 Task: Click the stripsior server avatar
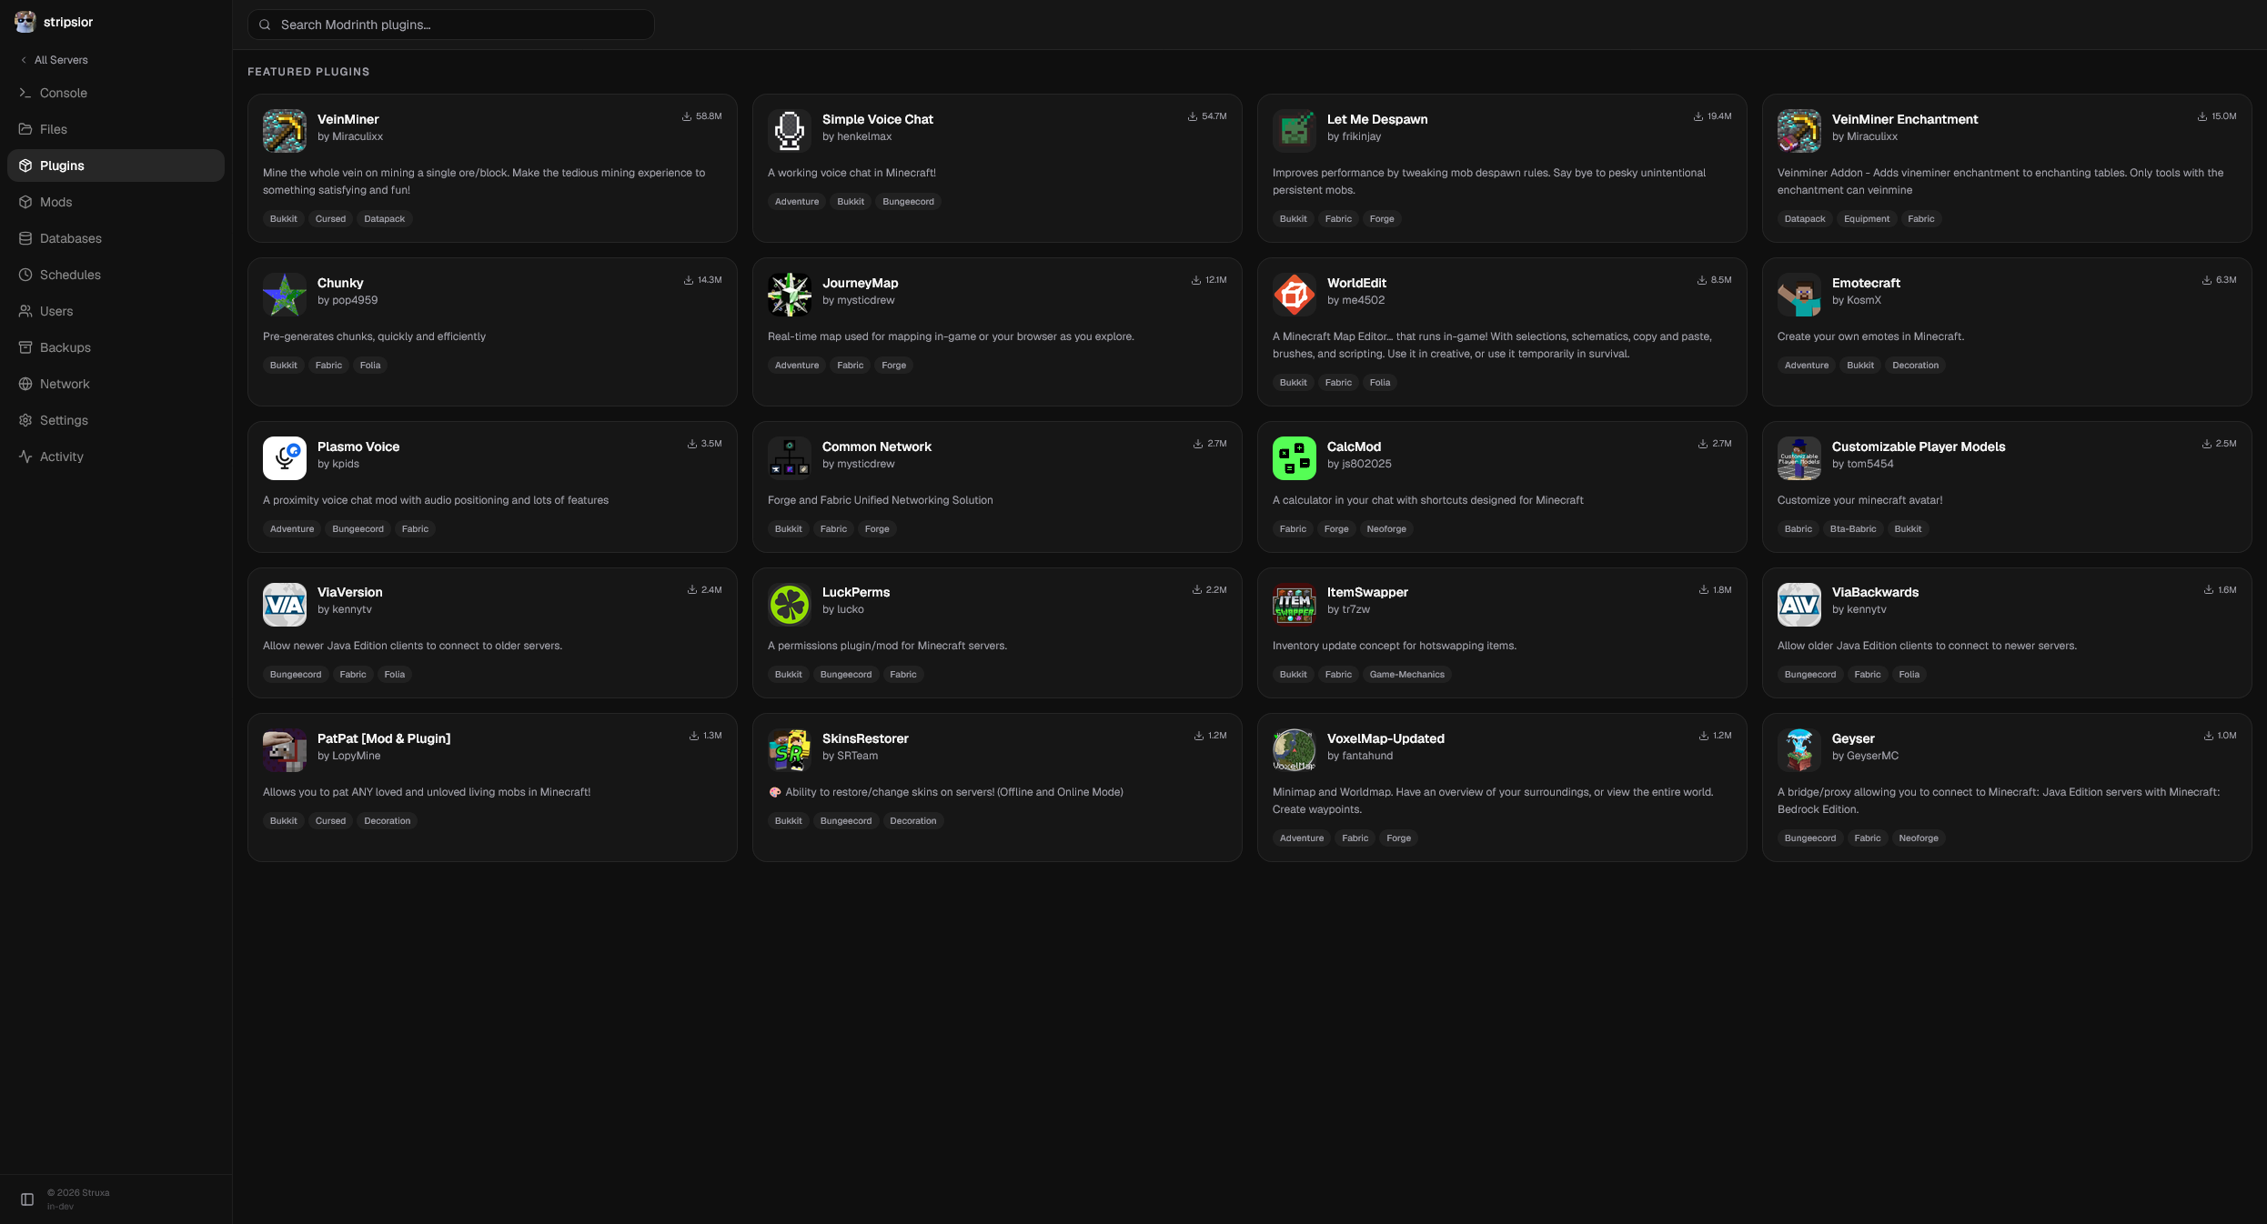25,22
